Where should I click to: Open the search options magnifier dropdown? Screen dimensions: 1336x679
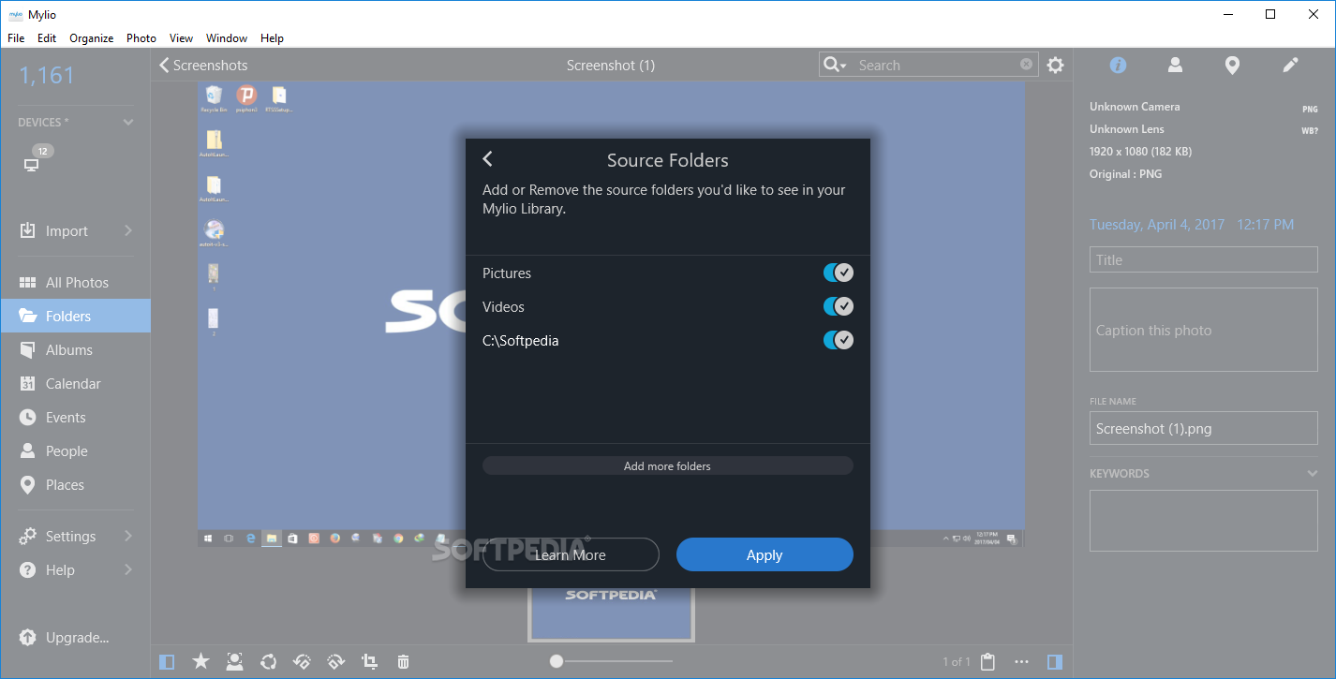(834, 65)
